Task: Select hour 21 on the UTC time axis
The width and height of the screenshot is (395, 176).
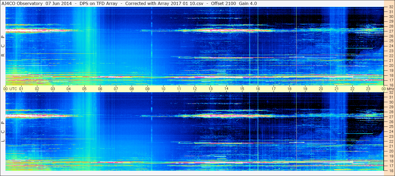Action: pos(337,89)
